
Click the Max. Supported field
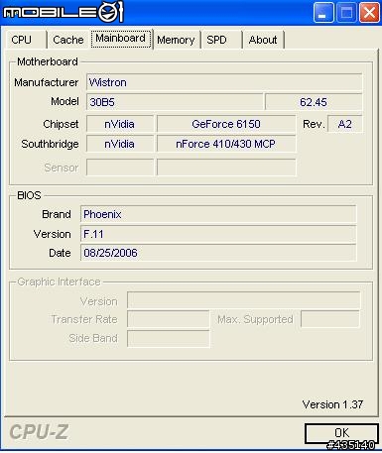(x=330, y=319)
